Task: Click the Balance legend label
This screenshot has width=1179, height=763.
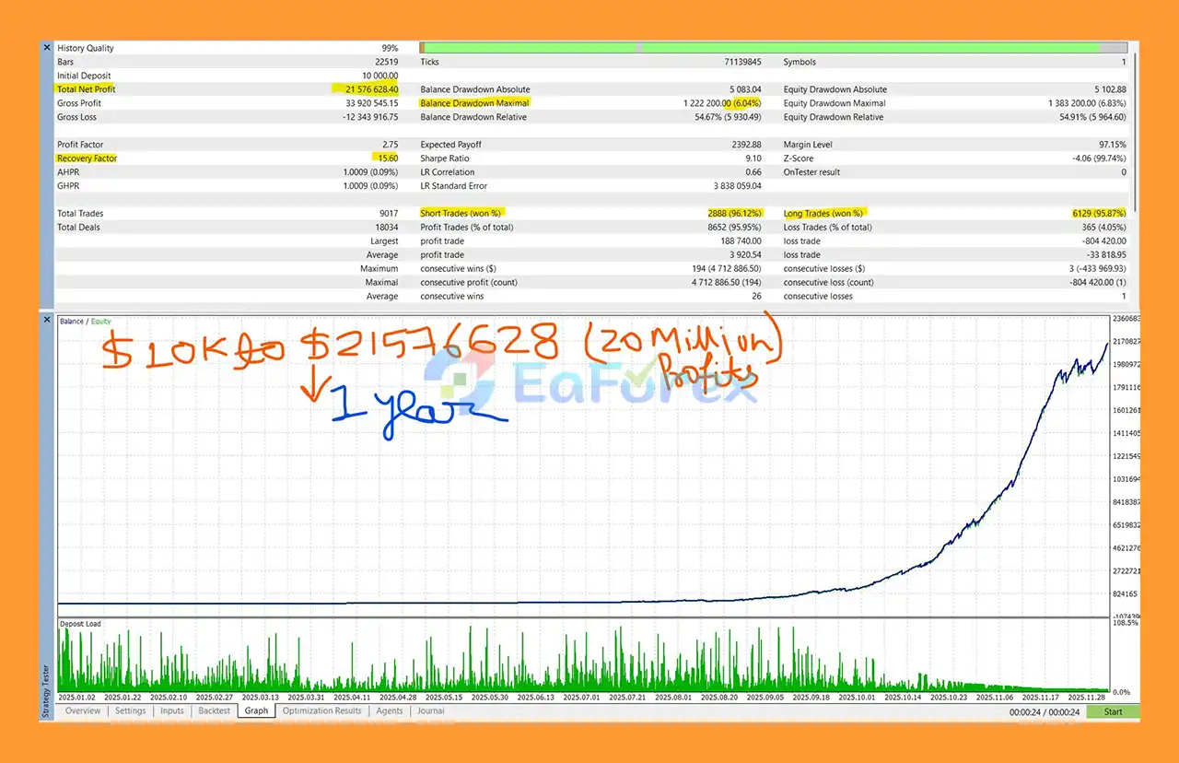Action: (x=70, y=322)
